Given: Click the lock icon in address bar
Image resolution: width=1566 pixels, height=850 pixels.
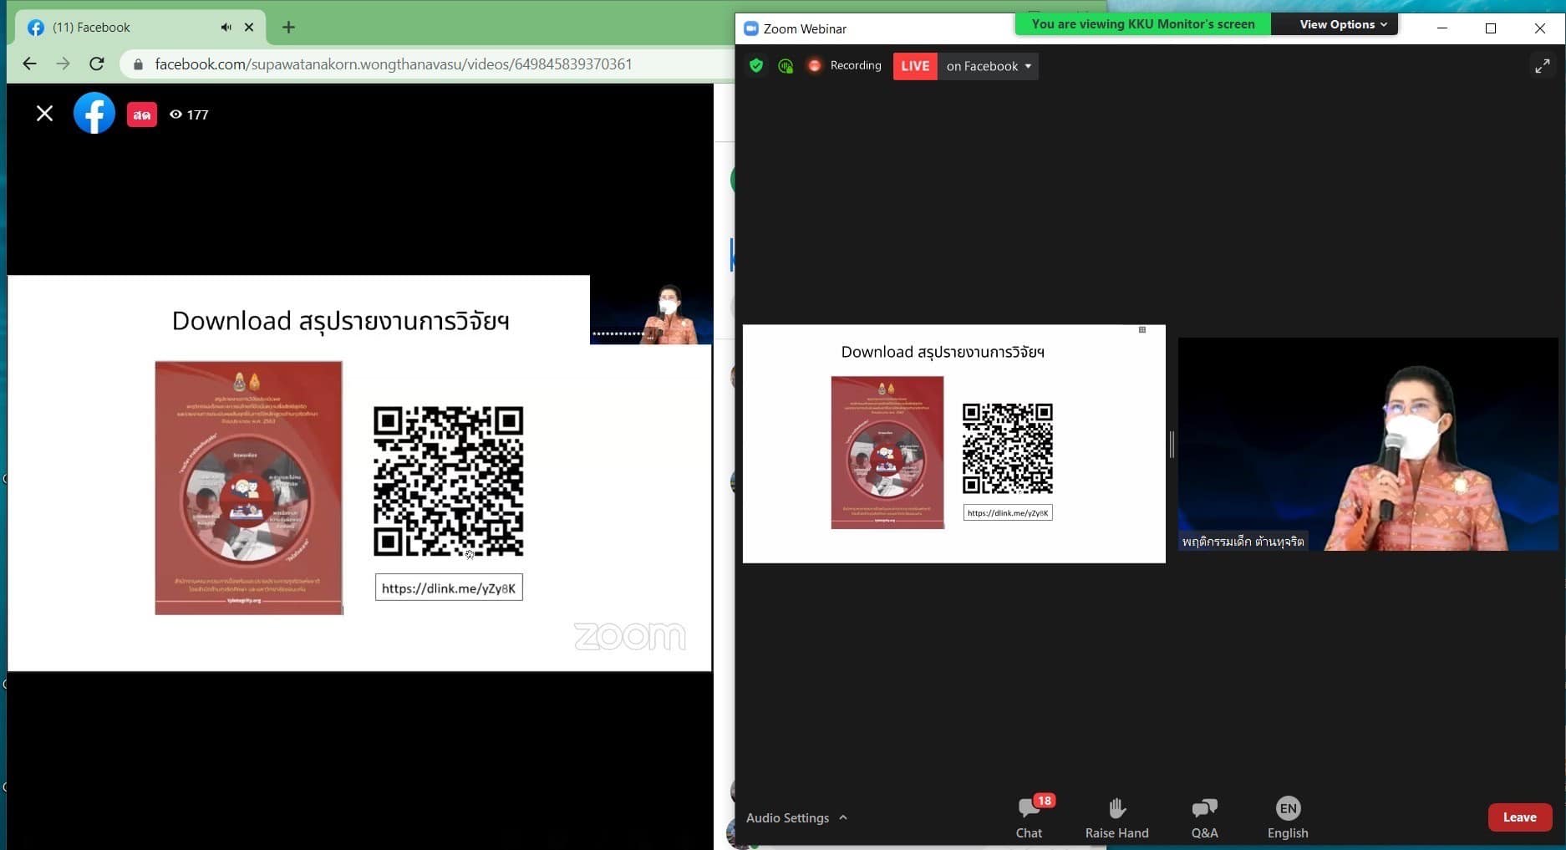Looking at the screenshot, I should [x=138, y=64].
